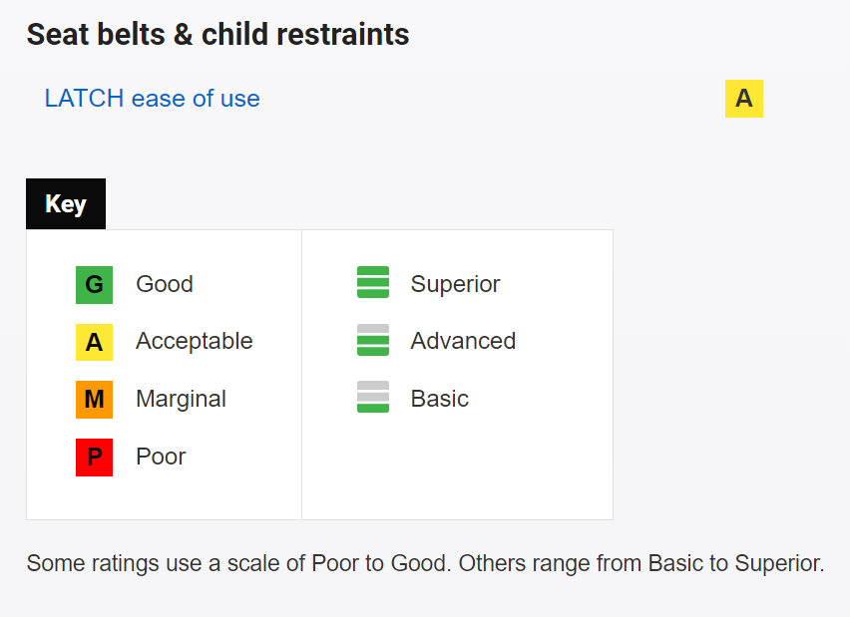Click the Poor label text
The height and width of the screenshot is (617, 850).
(x=161, y=457)
